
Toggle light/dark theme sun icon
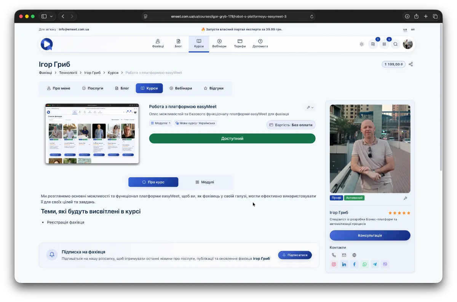(x=361, y=44)
